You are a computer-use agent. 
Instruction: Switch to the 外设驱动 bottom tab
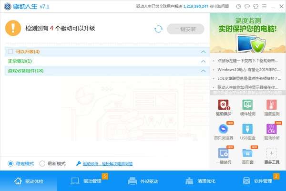[x=143, y=181]
